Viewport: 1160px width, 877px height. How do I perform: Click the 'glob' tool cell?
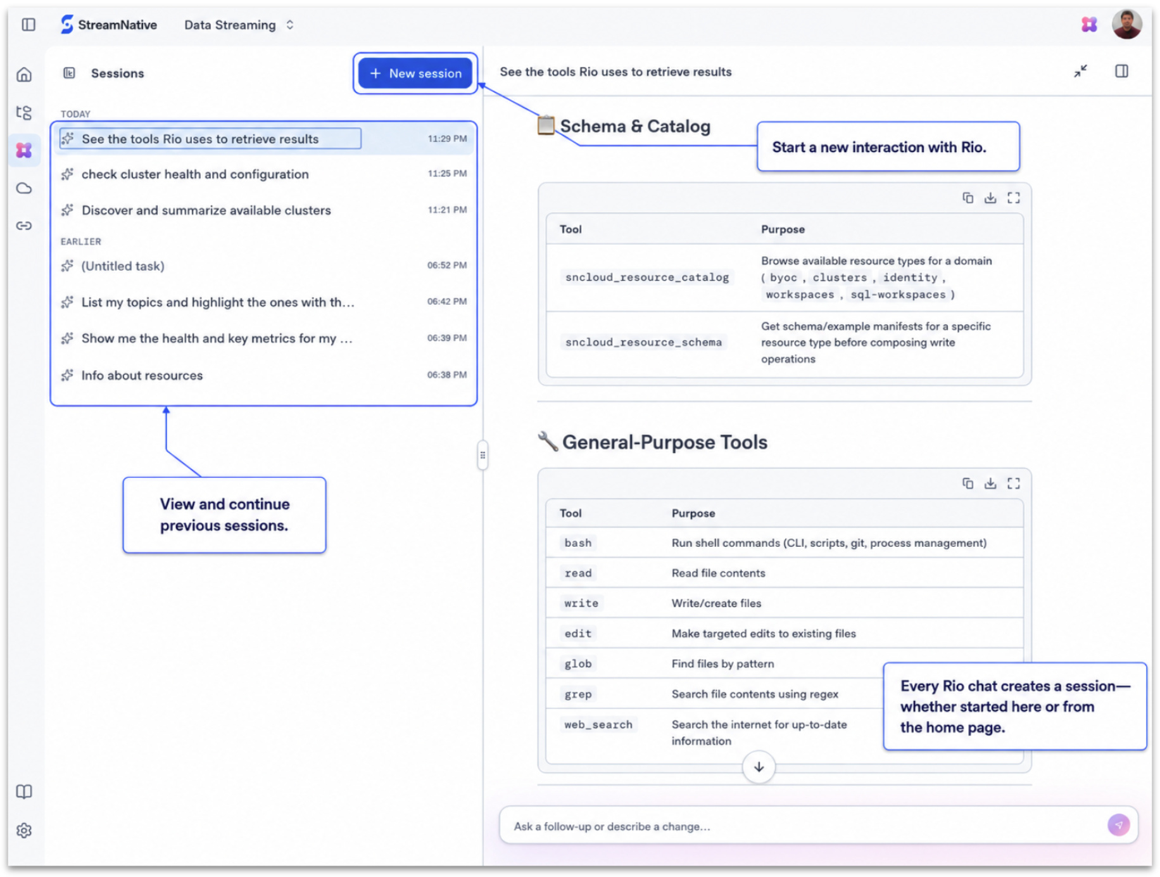(x=578, y=663)
